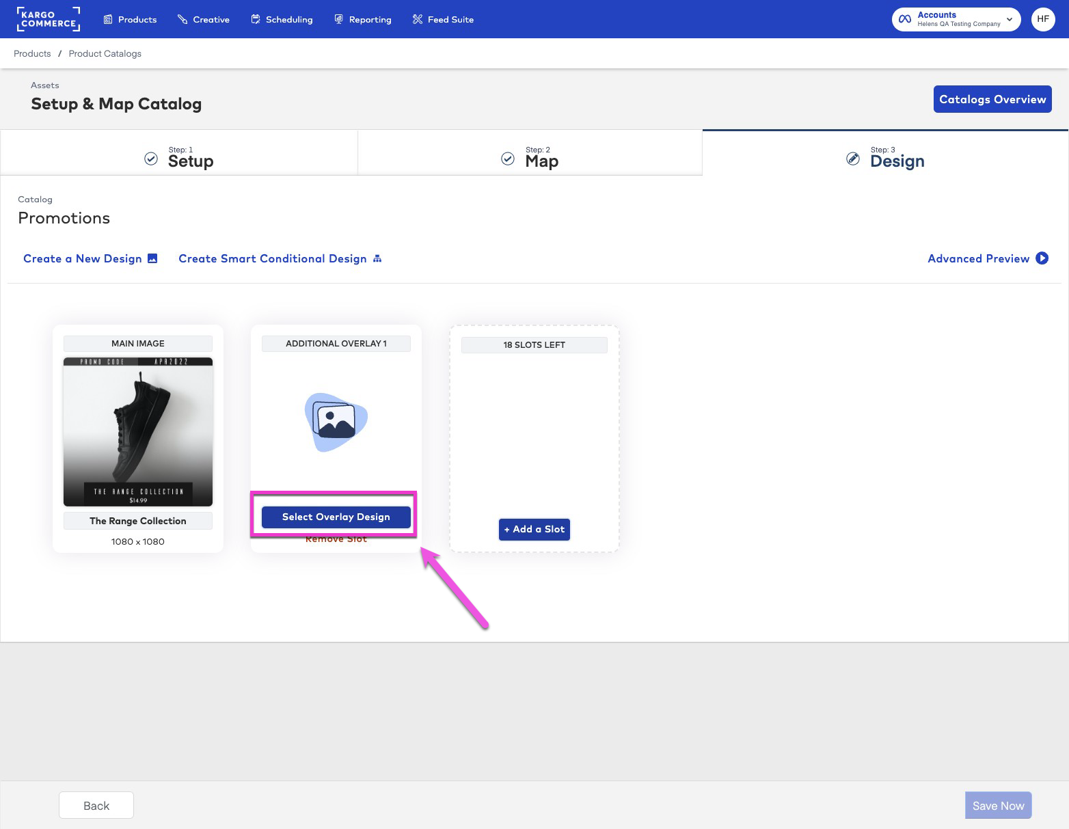The width and height of the screenshot is (1069, 829).
Task: Click the Products grid icon in the nav
Action: (x=107, y=19)
